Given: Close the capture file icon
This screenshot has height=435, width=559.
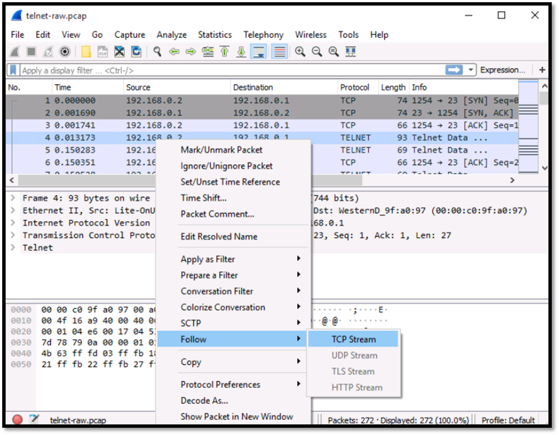Looking at the screenshot, I should (x=120, y=52).
